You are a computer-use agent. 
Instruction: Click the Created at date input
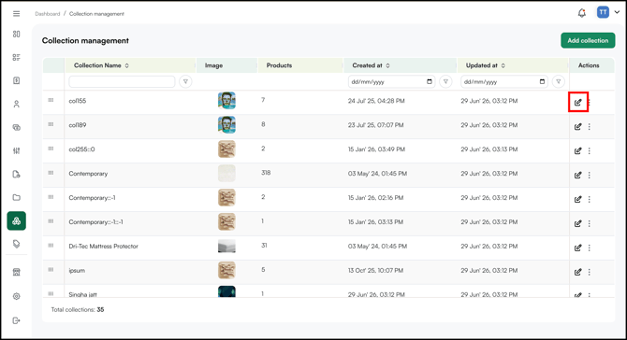(x=391, y=81)
